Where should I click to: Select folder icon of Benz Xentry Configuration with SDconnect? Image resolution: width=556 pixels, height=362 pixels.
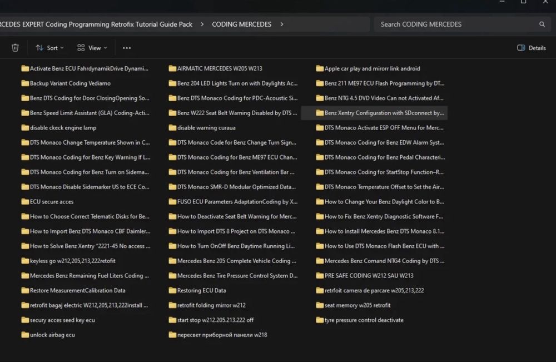click(x=320, y=113)
